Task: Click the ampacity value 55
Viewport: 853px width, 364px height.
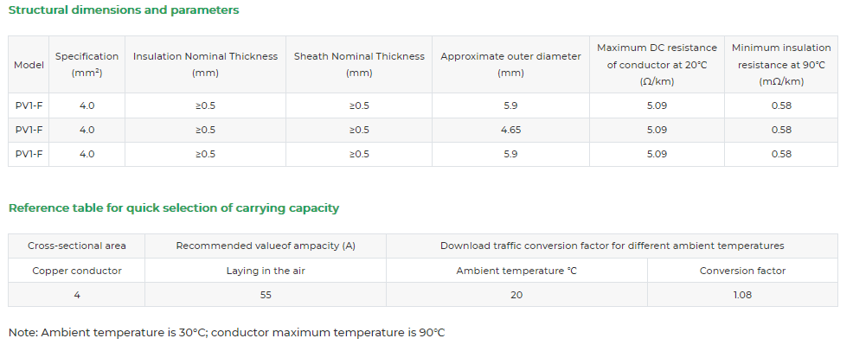Action: 266,295
